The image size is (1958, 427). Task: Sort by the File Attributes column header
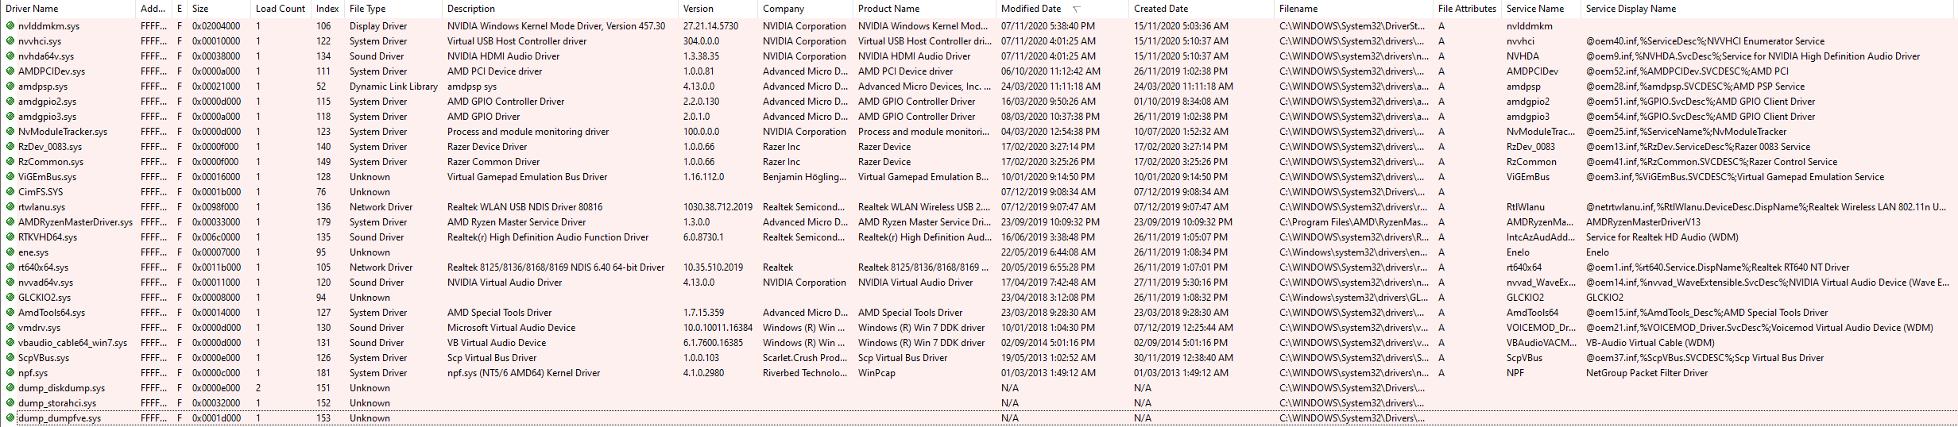point(1467,9)
